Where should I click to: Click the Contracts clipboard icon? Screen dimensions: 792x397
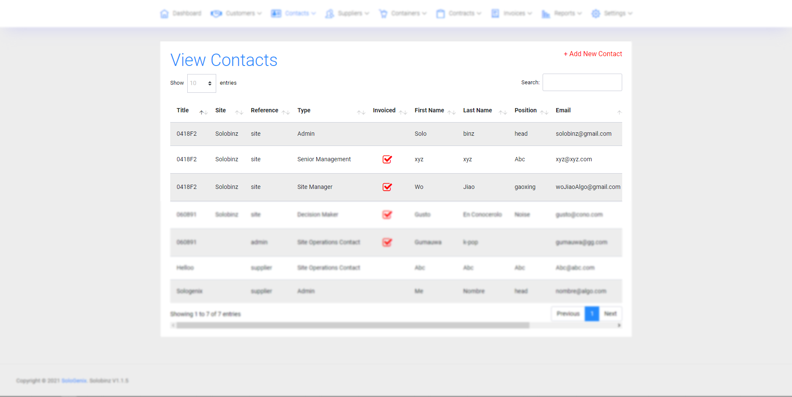point(440,14)
